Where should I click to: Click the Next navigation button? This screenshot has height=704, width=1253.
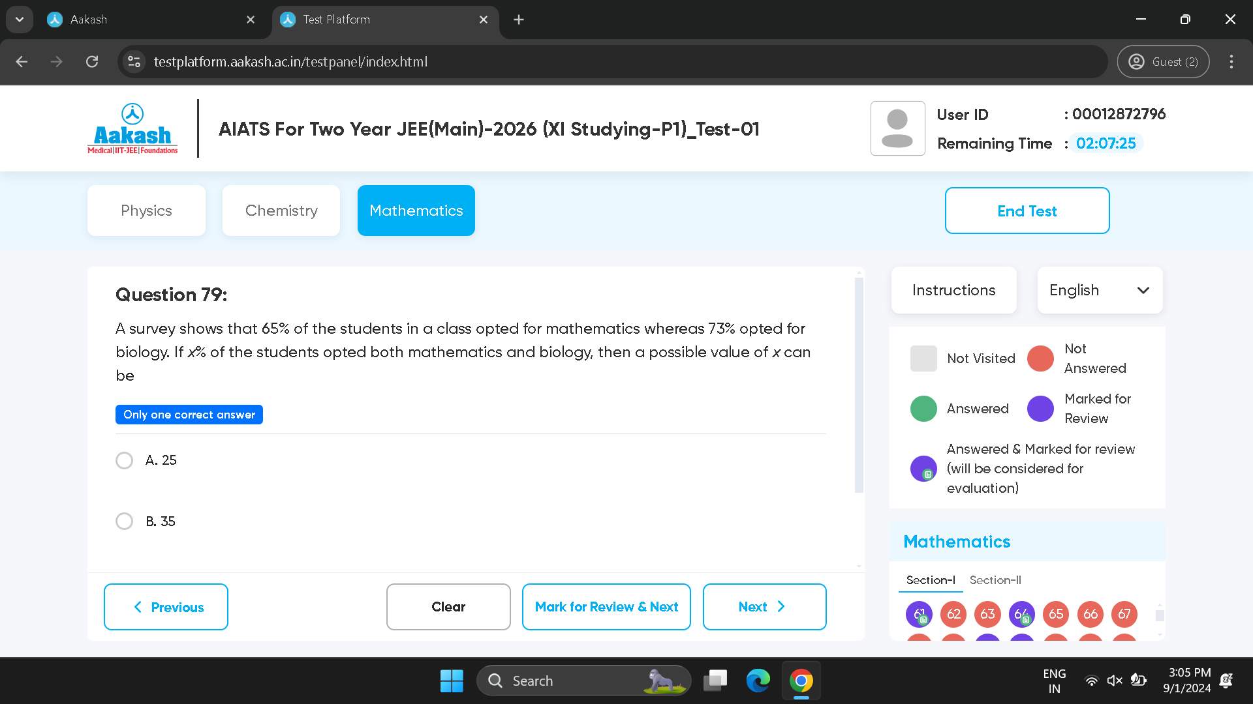coord(764,607)
